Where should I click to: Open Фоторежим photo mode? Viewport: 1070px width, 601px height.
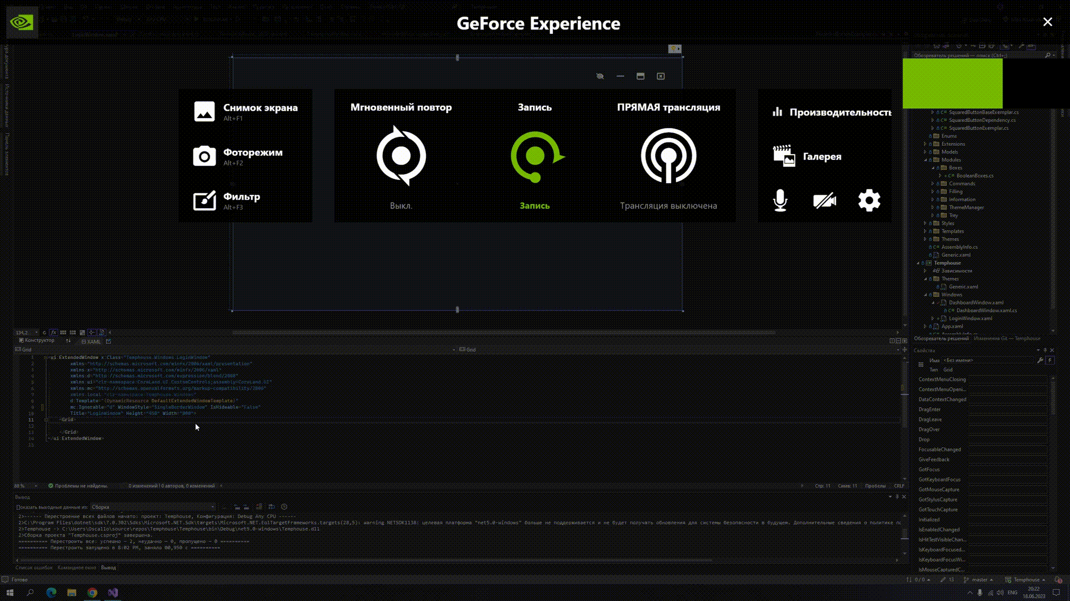pyautogui.click(x=238, y=156)
